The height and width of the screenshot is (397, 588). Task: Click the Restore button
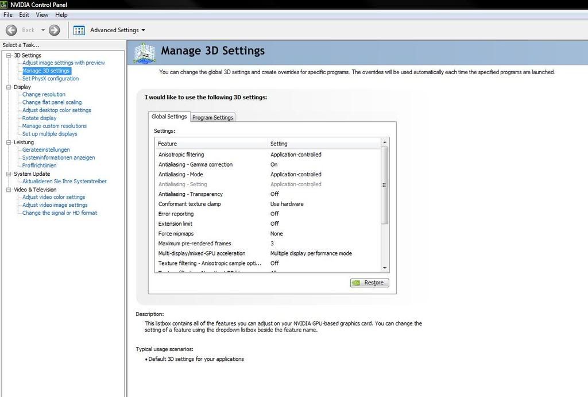(x=369, y=283)
